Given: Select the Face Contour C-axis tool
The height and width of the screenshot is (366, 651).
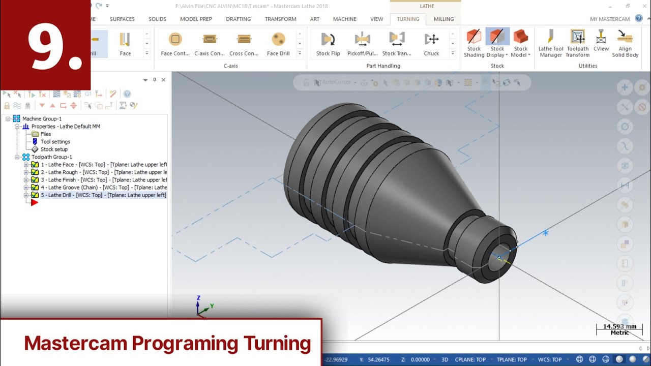Looking at the screenshot, I should [x=175, y=44].
